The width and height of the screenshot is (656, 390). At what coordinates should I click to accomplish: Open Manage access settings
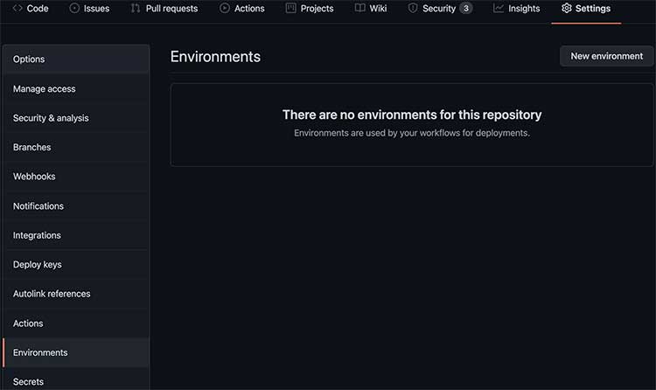[x=76, y=88]
